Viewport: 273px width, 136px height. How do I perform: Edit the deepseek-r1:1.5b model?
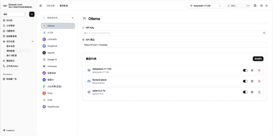252,70
